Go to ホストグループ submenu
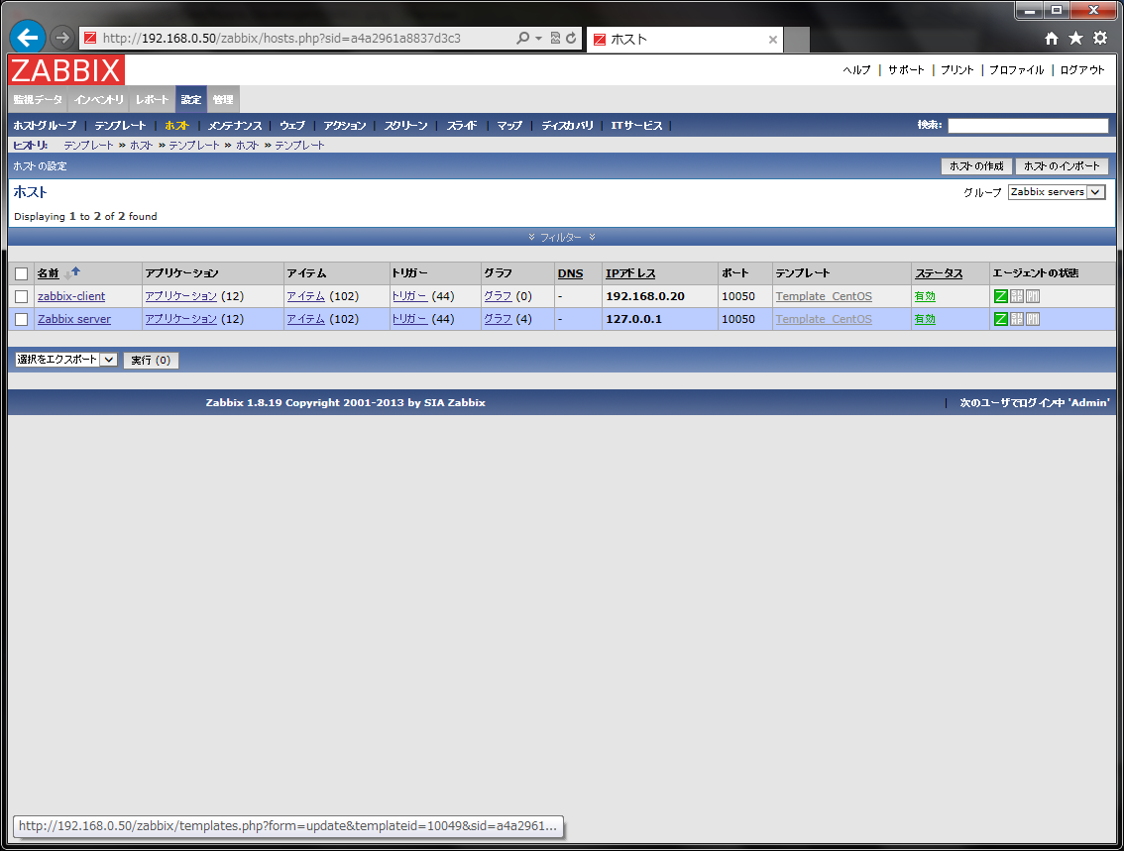 (x=45, y=126)
